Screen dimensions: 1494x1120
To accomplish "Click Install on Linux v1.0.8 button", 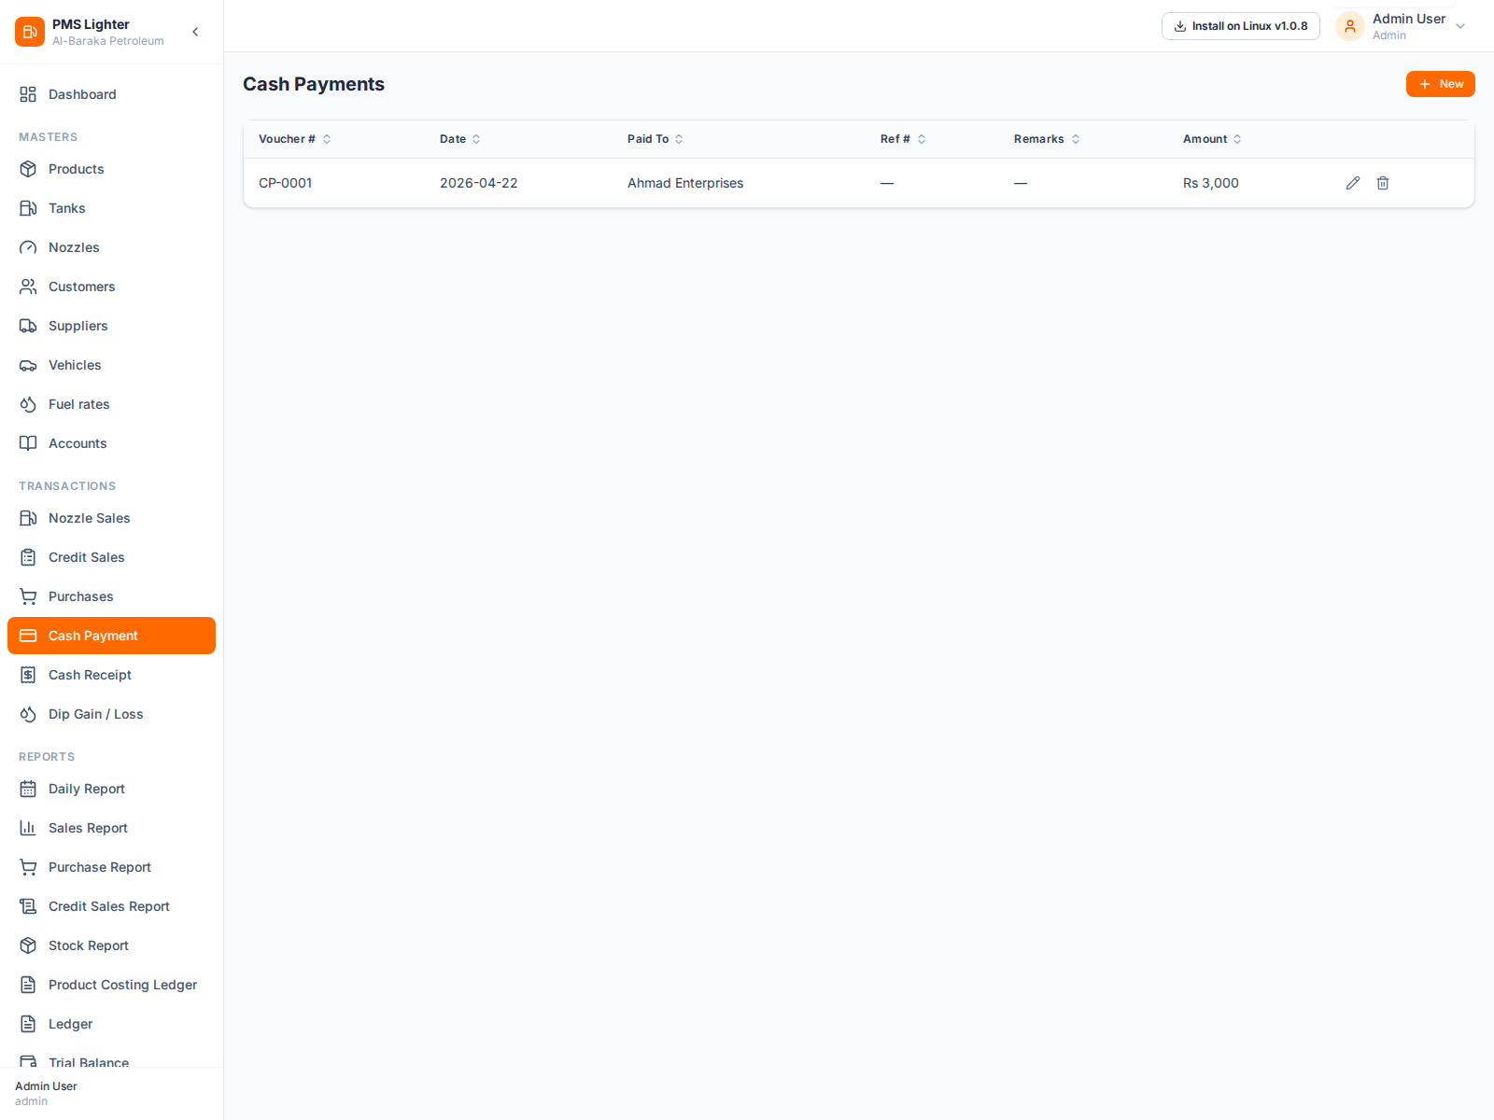I will coord(1241,26).
